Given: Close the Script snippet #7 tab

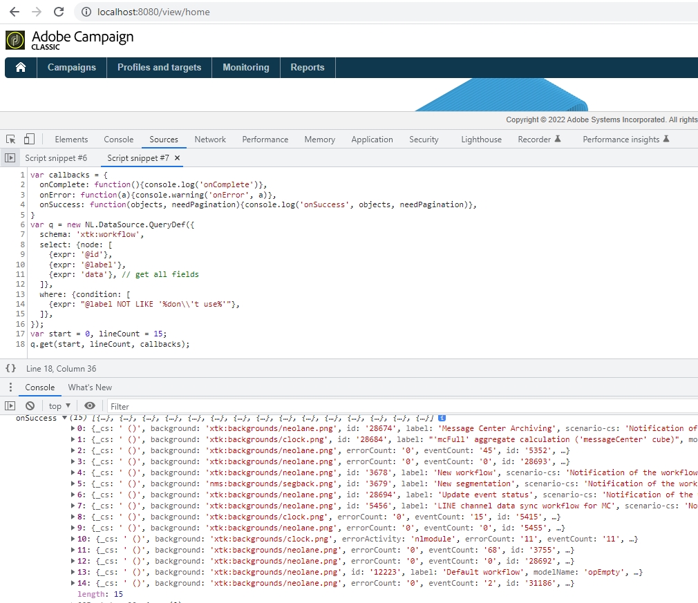Looking at the screenshot, I should pyautogui.click(x=177, y=158).
